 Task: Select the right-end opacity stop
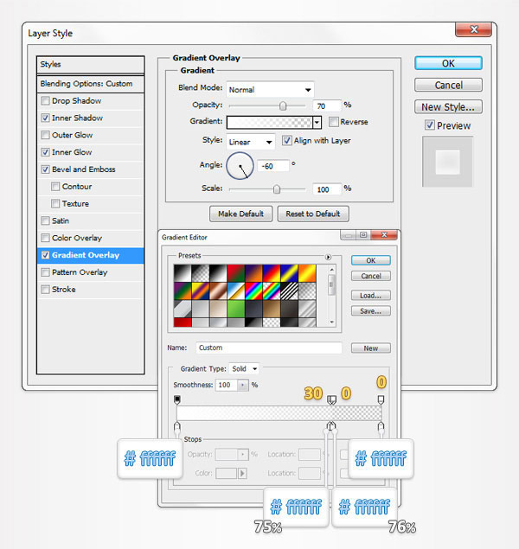pyautogui.click(x=381, y=399)
